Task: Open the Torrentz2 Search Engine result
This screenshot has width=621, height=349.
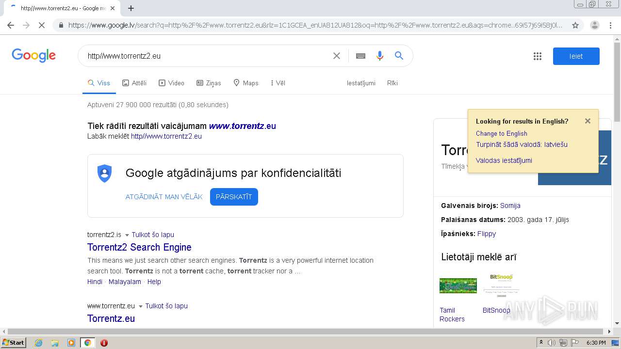Action: 139,247
